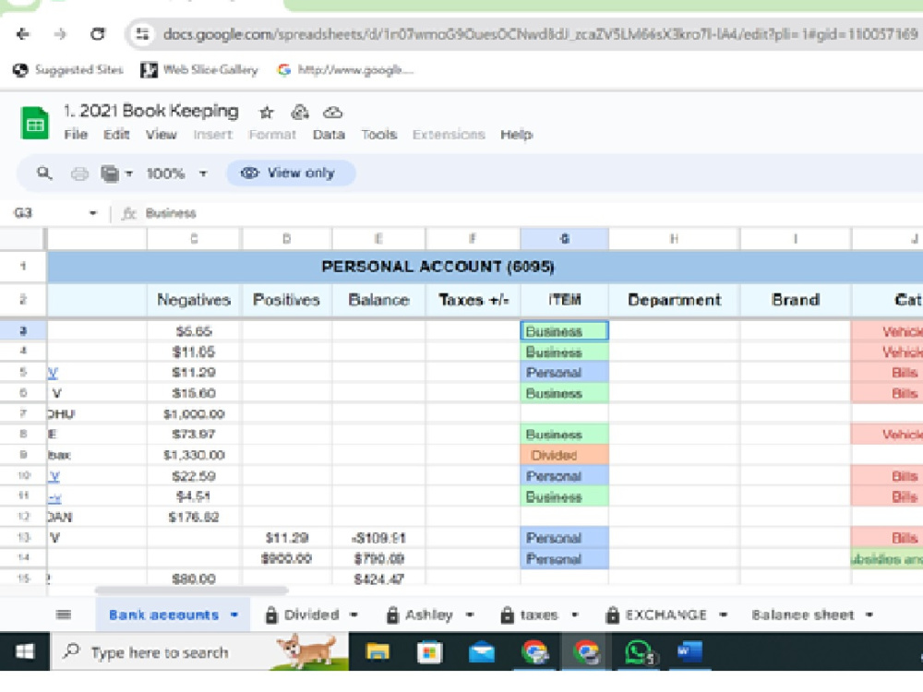Click the browser back arrow
This screenshot has width=923, height=692.
click(23, 34)
